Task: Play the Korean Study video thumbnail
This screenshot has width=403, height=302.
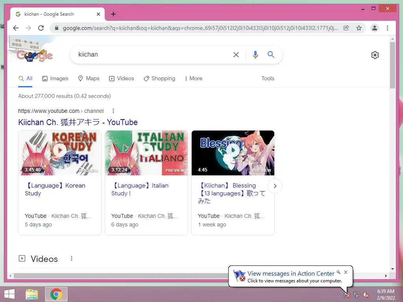Action: pos(60,153)
